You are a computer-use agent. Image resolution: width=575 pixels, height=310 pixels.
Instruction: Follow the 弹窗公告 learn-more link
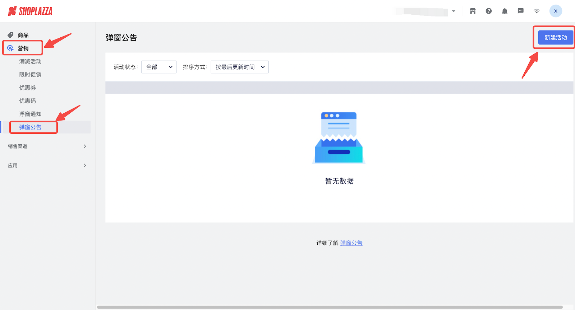[351, 243]
